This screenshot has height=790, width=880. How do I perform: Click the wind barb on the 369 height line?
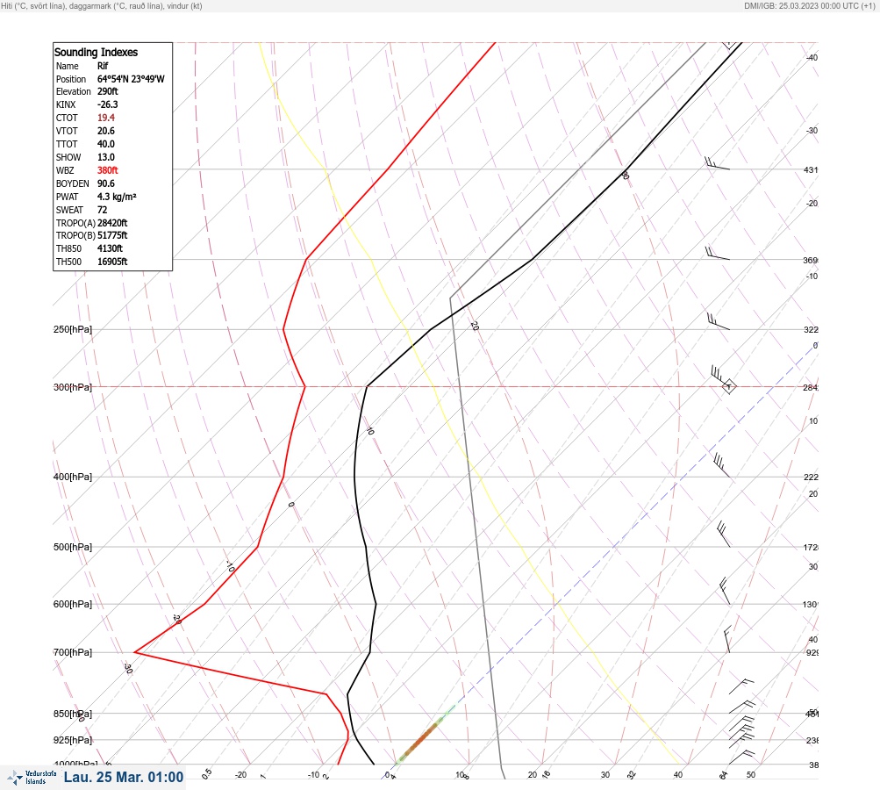(717, 253)
